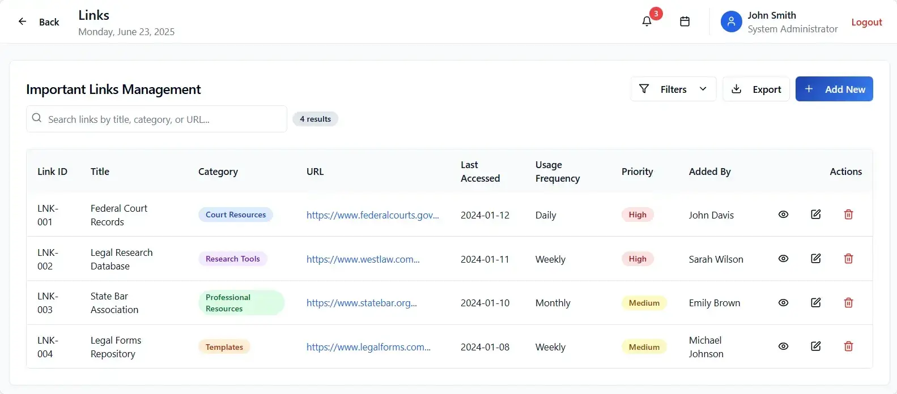
Task: Open the notifications bell icon
Action: [x=647, y=22]
